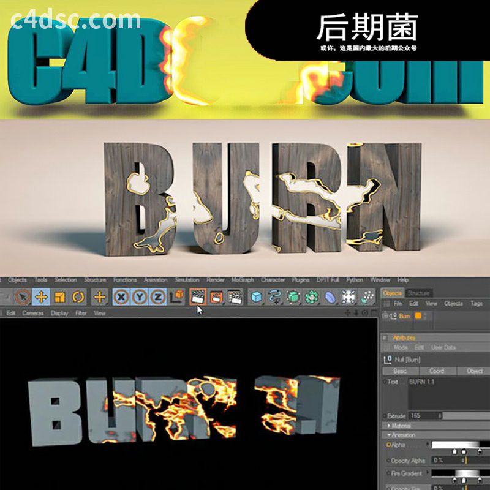
Task: Open the green NURBS generator icon
Action: (x=293, y=296)
